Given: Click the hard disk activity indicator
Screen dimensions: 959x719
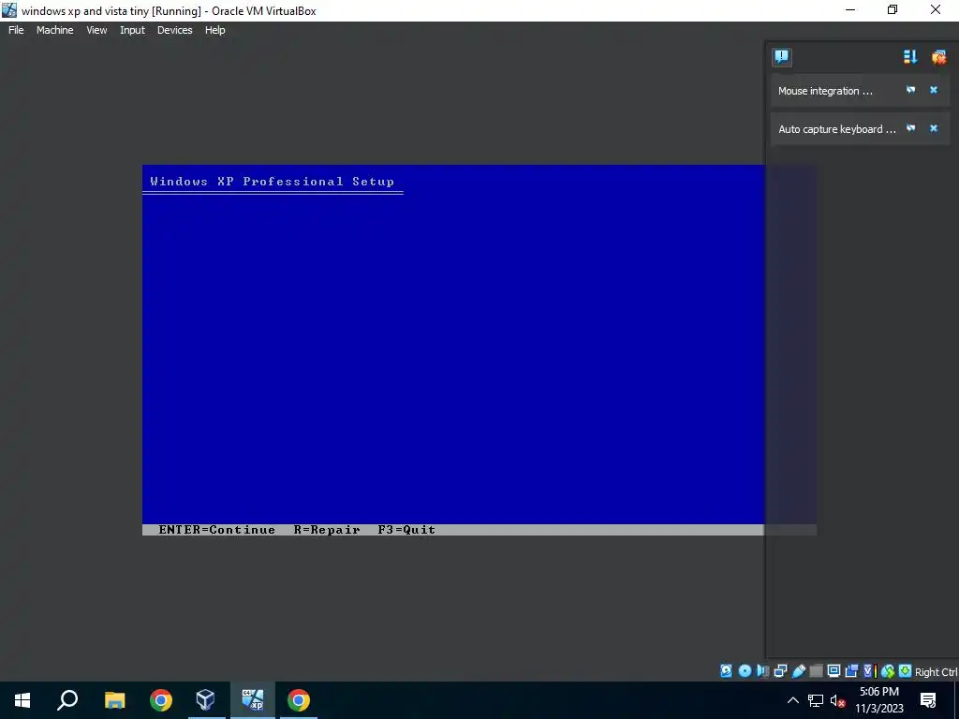Looking at the screenshot, I should [726, 670].
